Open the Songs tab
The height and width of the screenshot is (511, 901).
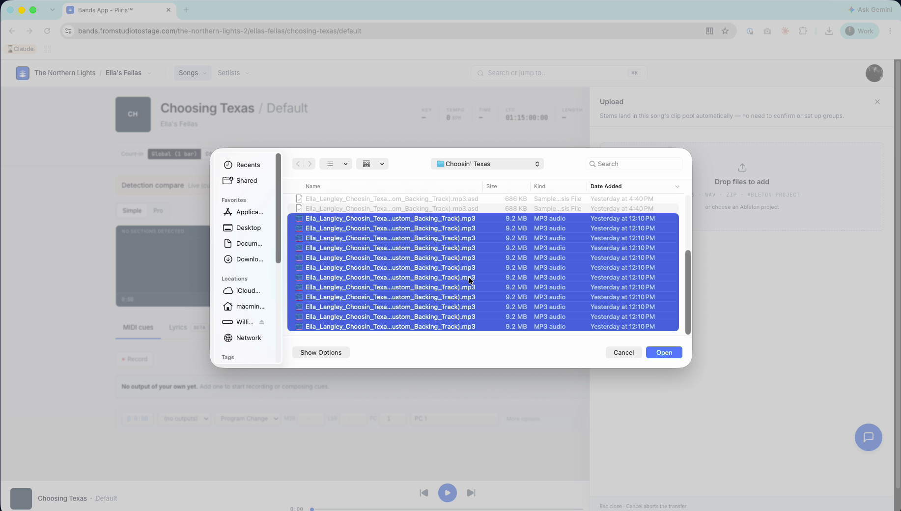click(x=192, y=73)
